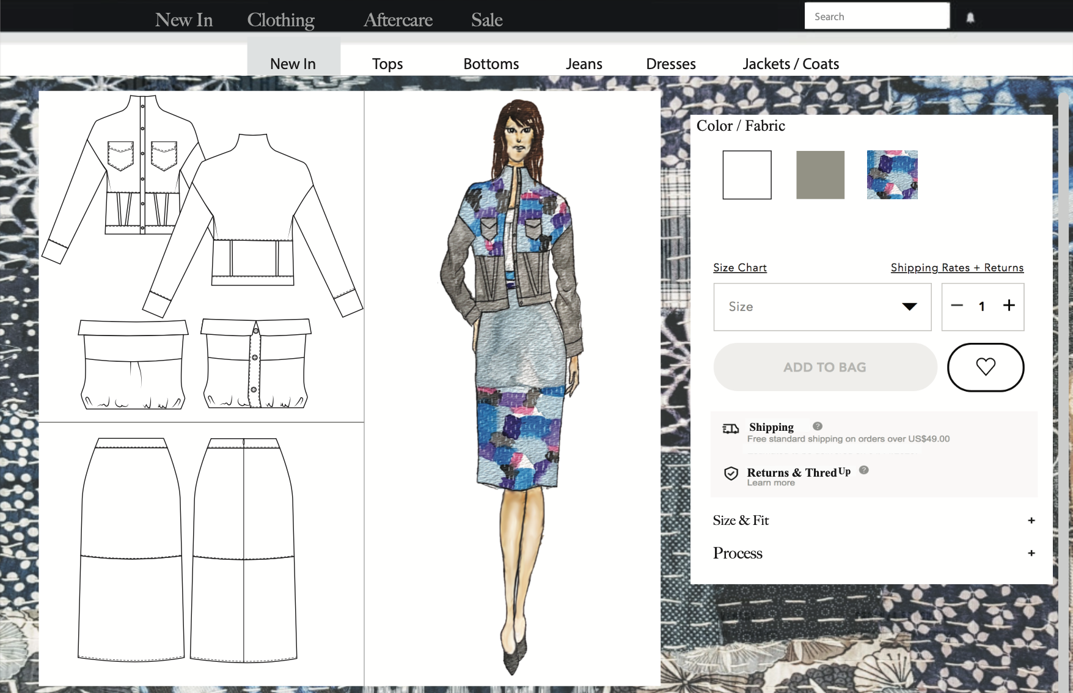The width and height of the screenshot is (1073, 693).
Task: Select the Jeans category tab
Action: click(584, 64)
